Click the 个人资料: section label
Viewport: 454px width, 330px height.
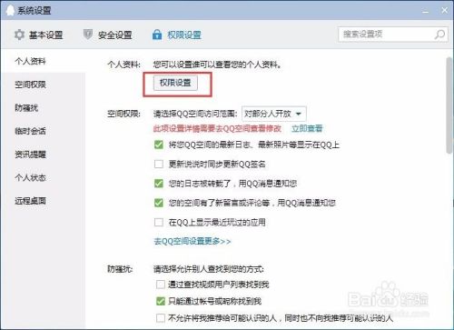click(x=123, y=65)
